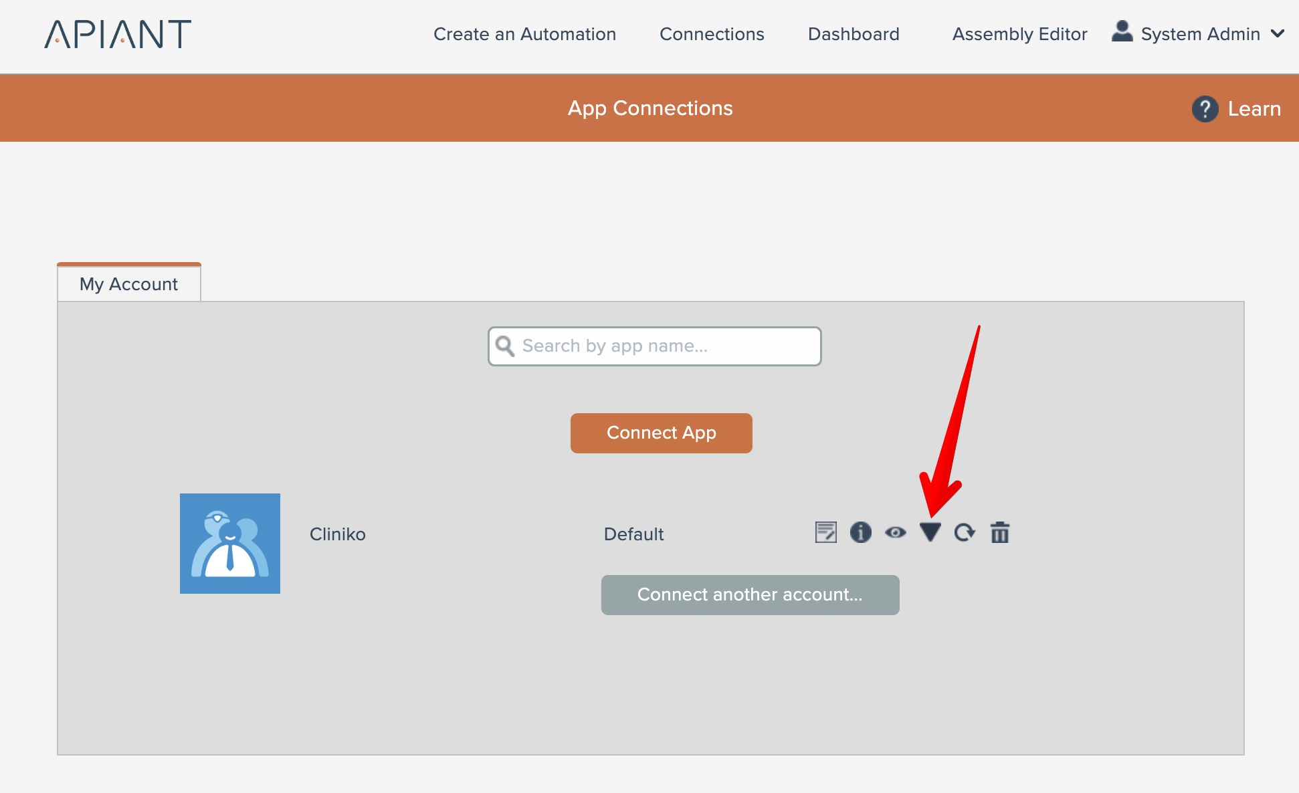Click the Cliniko app logo thumbnail
Viewport: 1299px width, 793px height.
click(x=230, y=543)
